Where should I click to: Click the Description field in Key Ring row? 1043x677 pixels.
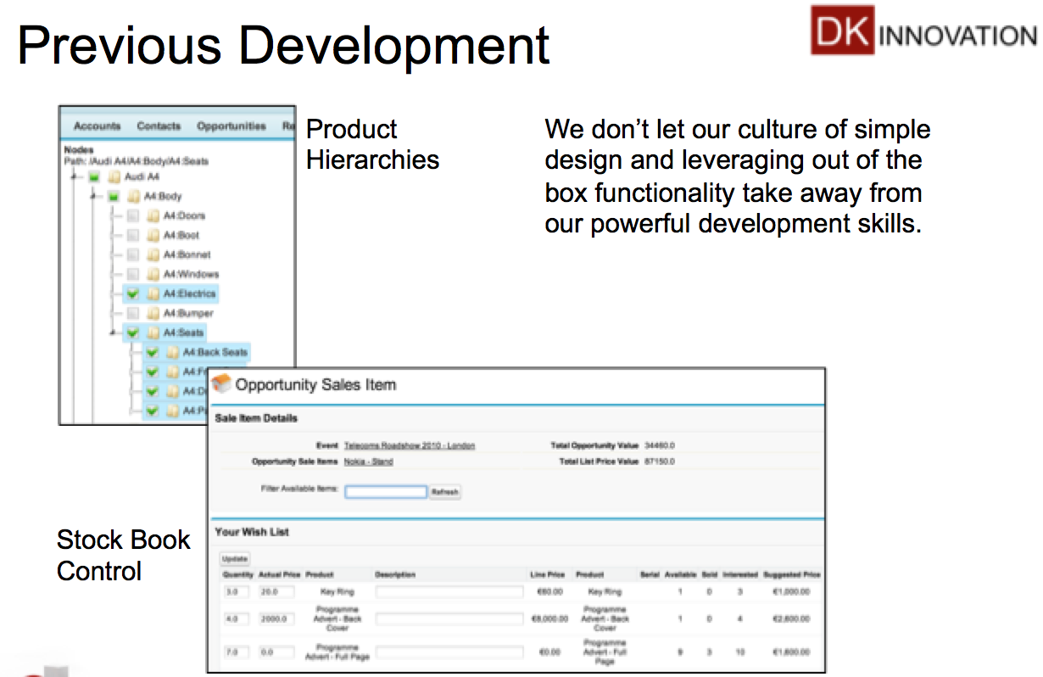449,591
